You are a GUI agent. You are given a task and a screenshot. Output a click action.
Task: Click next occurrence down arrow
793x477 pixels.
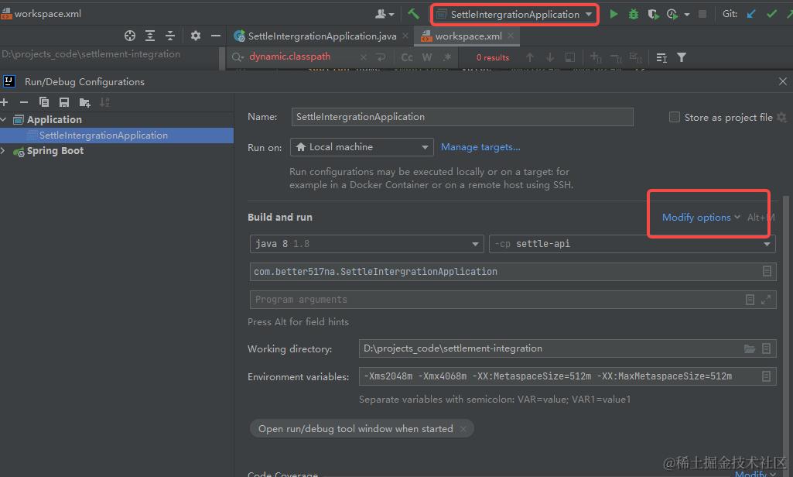tap(550, 57)
